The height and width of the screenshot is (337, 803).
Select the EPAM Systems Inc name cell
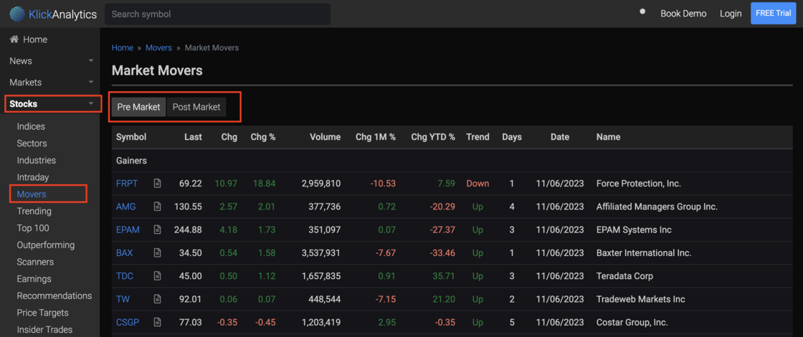[x=634, y=230]
